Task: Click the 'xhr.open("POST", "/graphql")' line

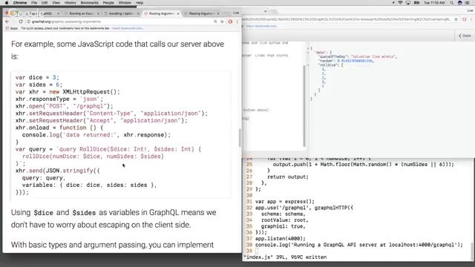Action: click(65, 106)
